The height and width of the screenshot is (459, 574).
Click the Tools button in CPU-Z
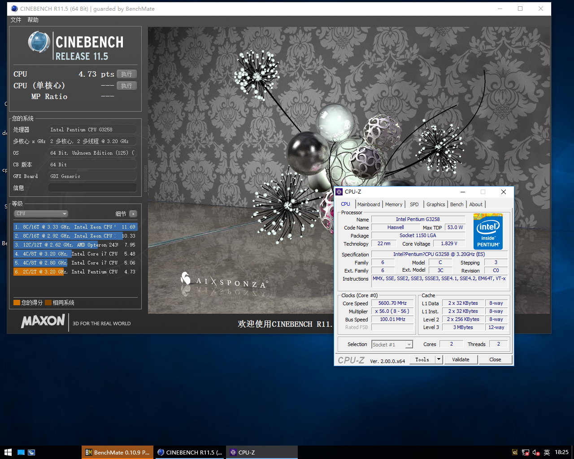422,359
